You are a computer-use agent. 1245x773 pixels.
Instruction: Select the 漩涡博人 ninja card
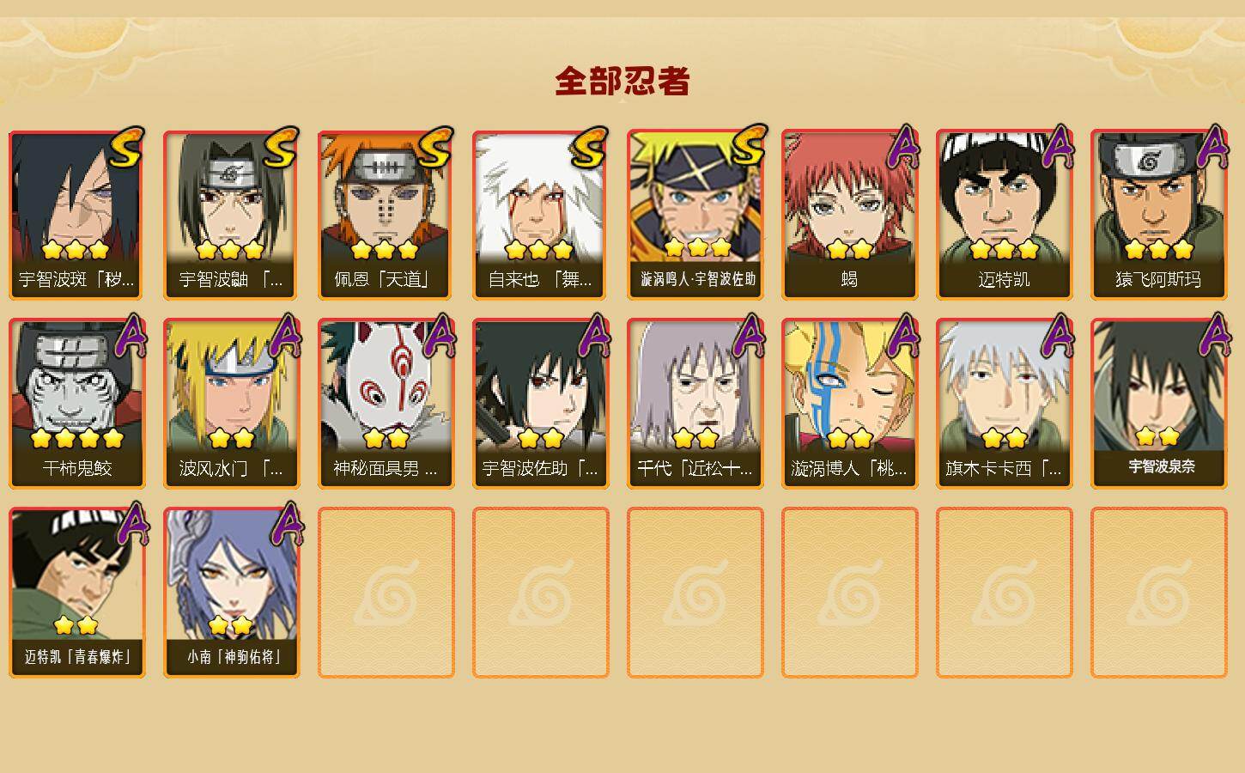click(x=849, y=404)
